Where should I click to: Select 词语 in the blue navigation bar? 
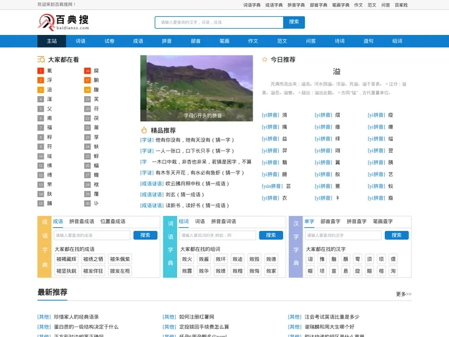tap(80, 41)
